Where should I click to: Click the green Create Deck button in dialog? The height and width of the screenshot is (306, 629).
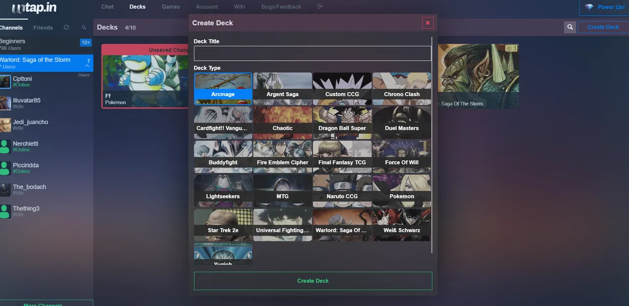click(x=313, y=281)
